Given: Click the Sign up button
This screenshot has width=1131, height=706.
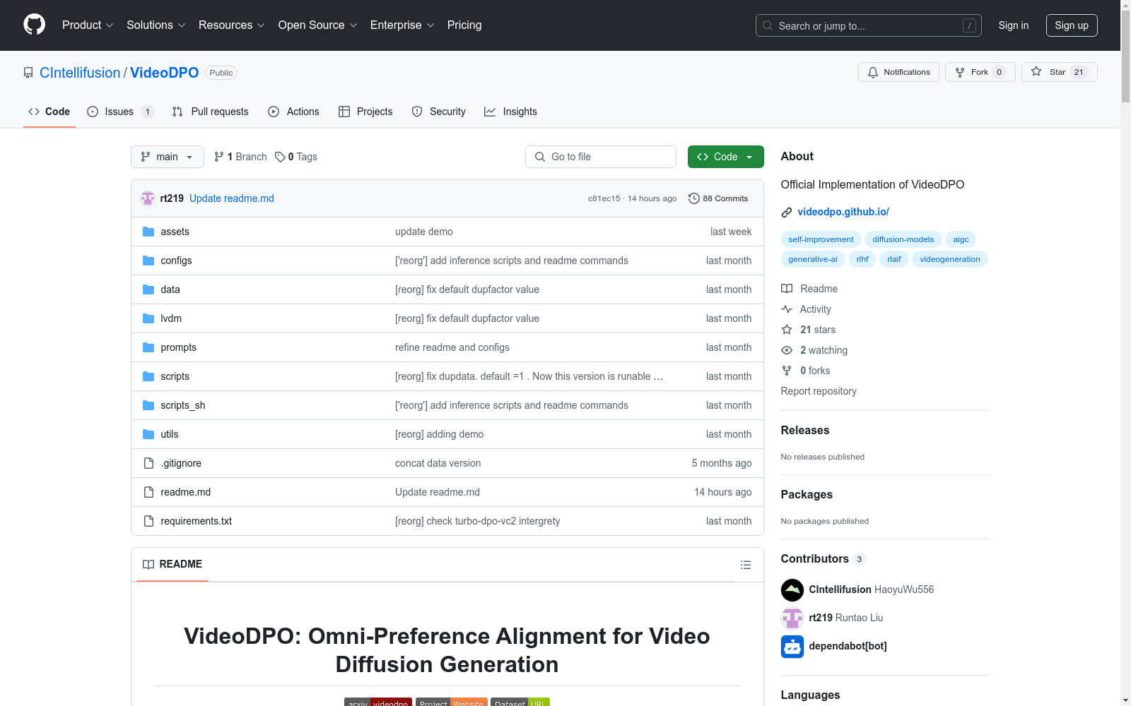Looking at the screenshot, I should (1072, 25).
